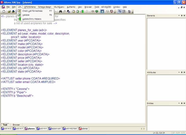Click the New document toolbar icon

(x=4, y=12)
